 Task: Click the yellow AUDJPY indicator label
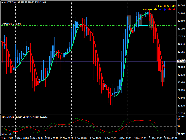click(148, 10)
